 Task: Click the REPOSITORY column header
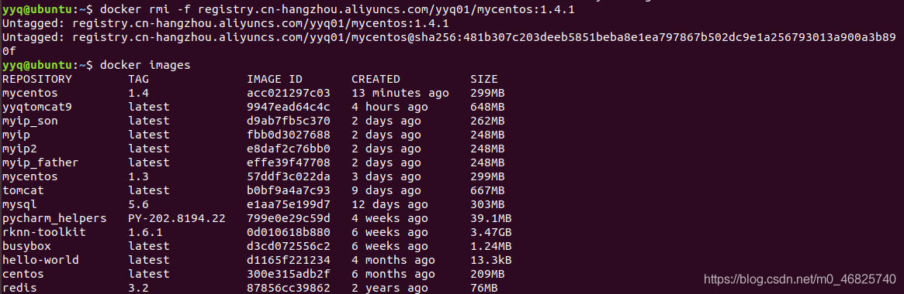37,79
